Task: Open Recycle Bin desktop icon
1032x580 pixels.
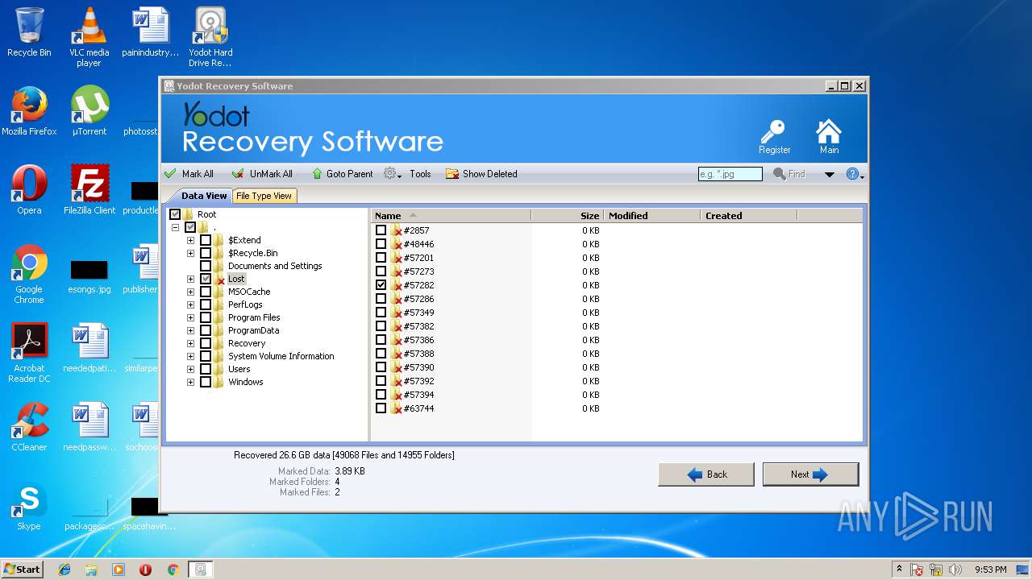Action: [x=29, y=32]
